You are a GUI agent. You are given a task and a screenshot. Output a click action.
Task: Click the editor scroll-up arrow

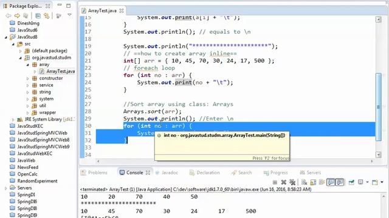[x=378, y=19]
